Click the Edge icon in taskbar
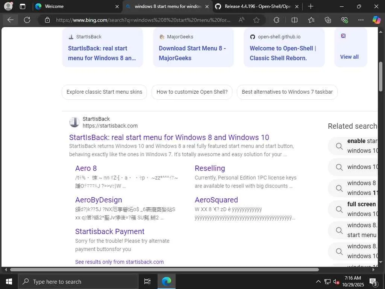 [x=167, y=281]
